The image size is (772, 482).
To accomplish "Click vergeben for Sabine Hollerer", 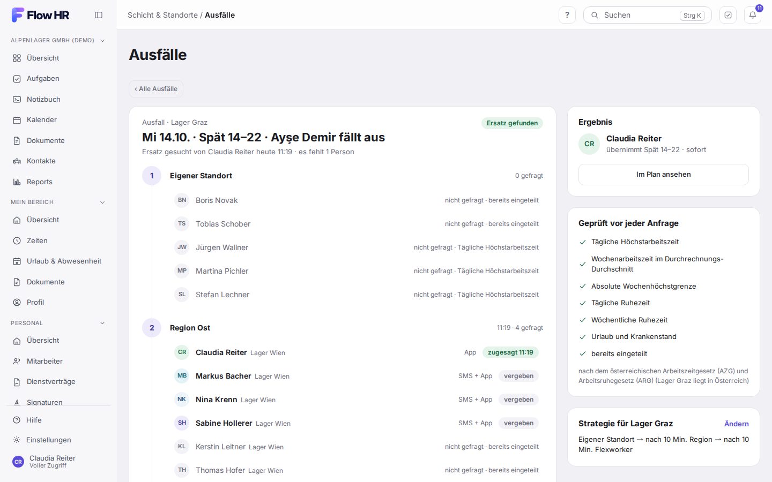I will tap(518, 423).
